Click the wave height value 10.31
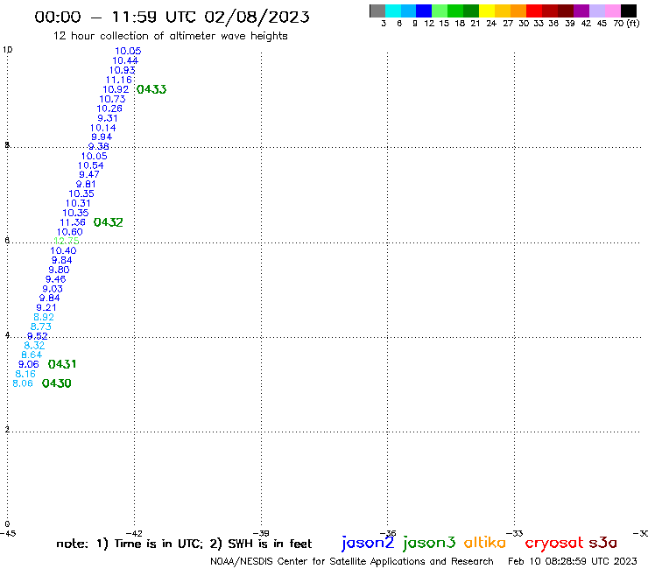 click(x=78, y=203)
